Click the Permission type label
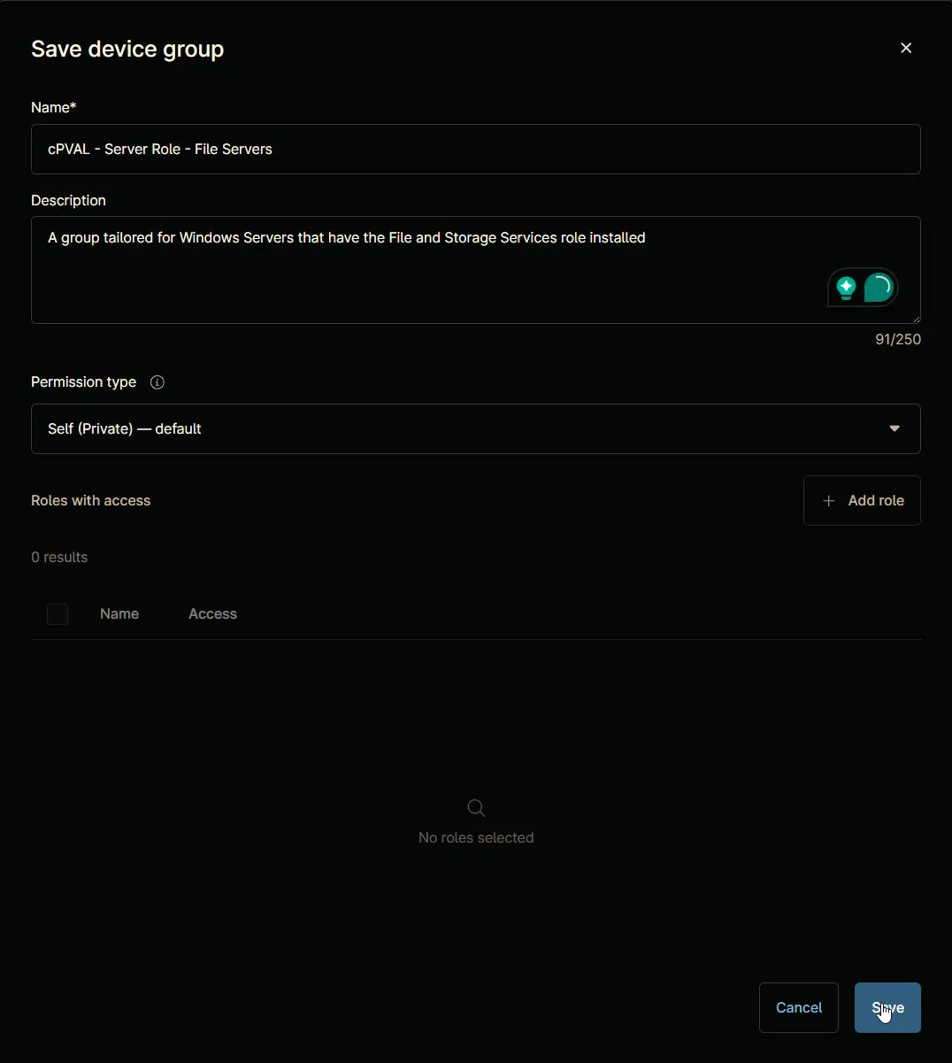The width and height of the screenshot is (952, 1063). (83, 381)
